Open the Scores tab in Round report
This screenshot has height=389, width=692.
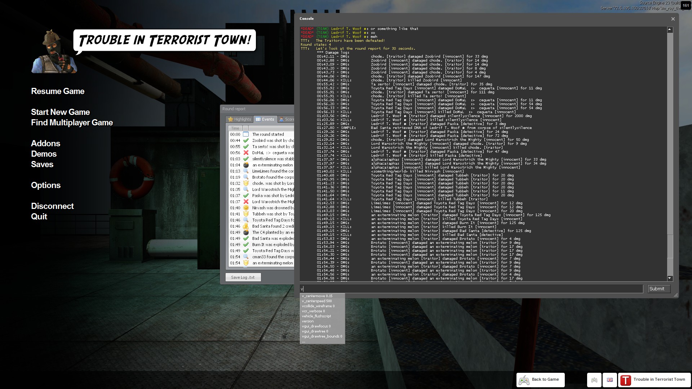(286, 119)
